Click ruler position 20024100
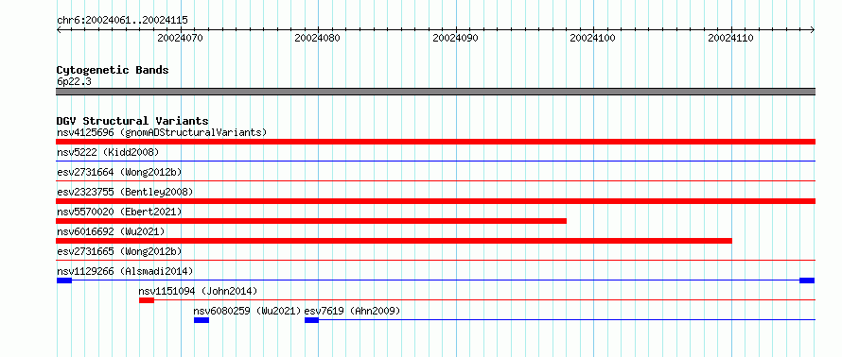 (593, 38)
